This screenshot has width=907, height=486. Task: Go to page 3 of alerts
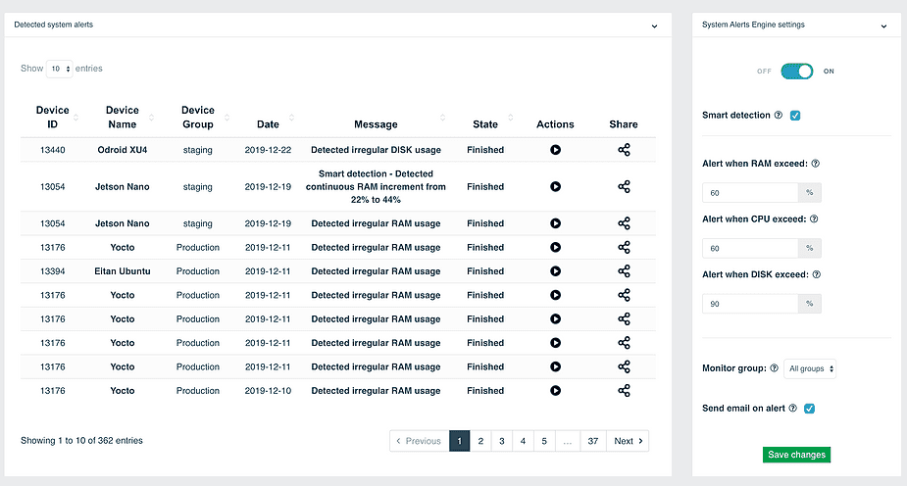pos(501,441)
